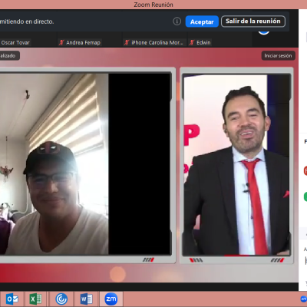Select the Oscar Tovar participant label

[x=15, y=43]
